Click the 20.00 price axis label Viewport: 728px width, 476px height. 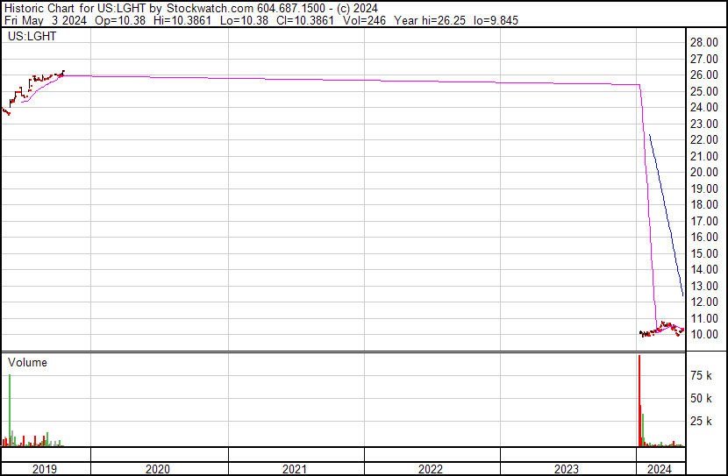(x=705, y=173)
